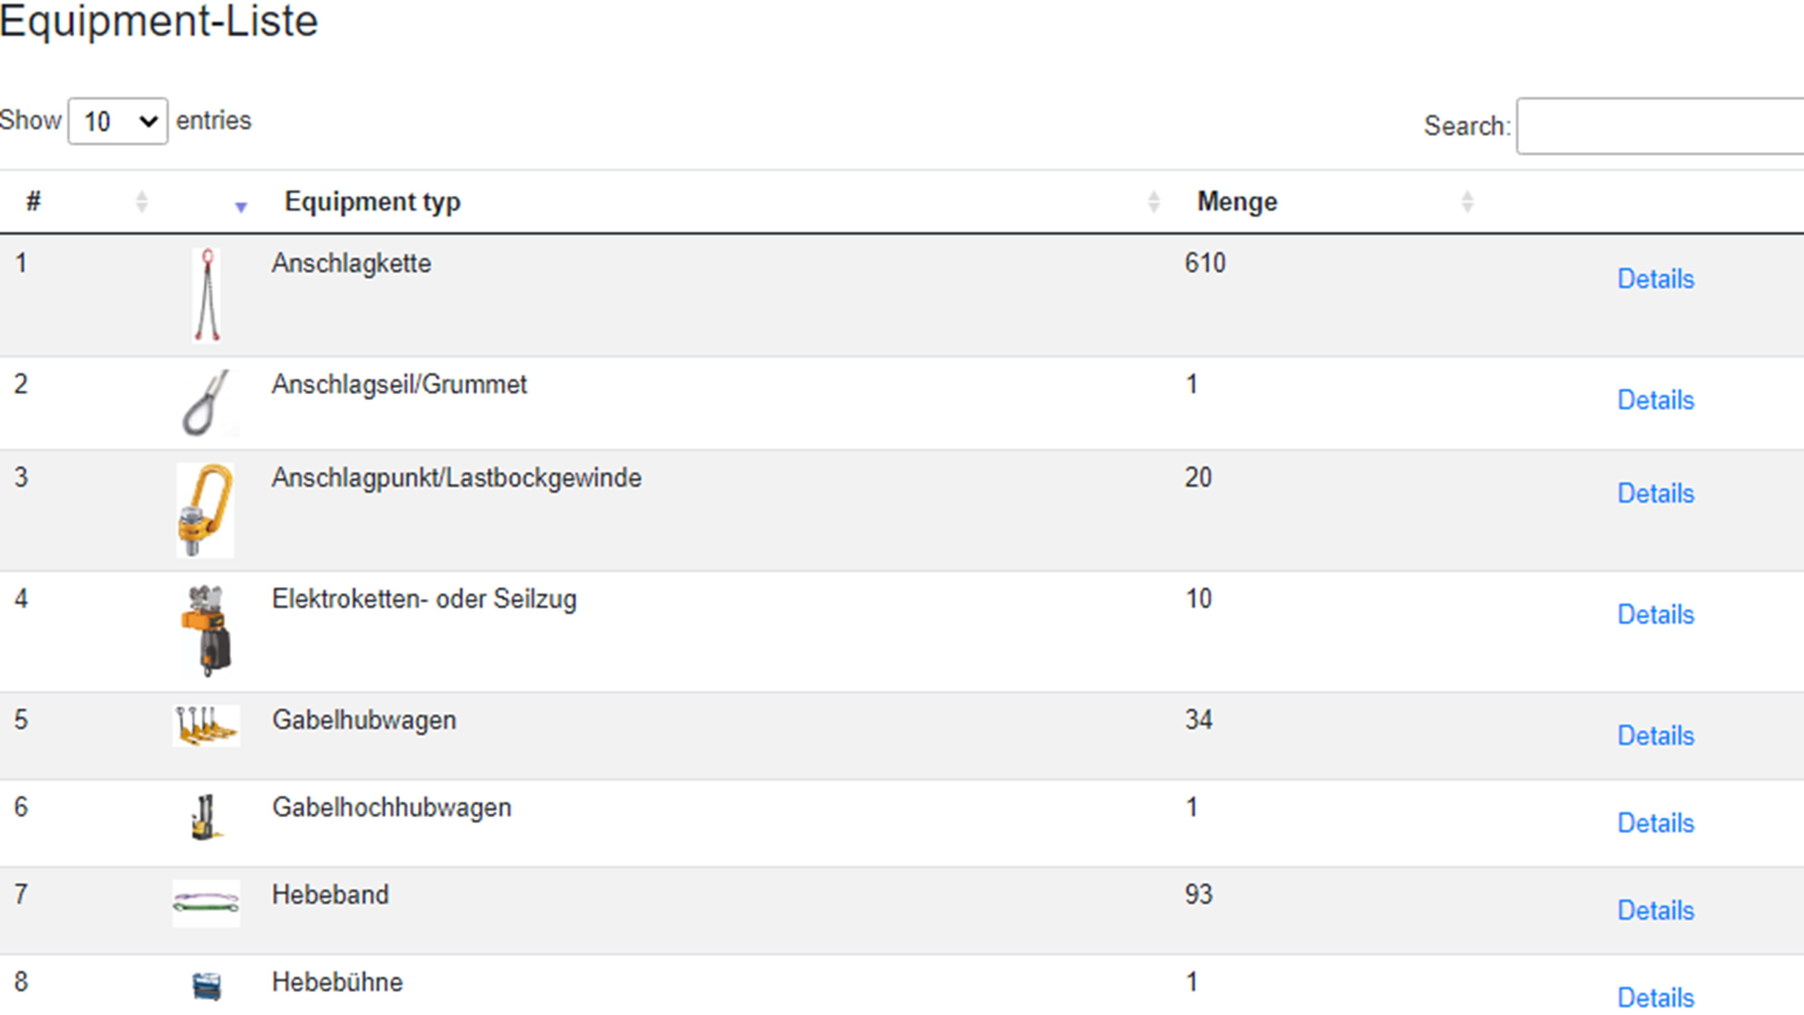The width and height of the screenshot is (1804, 1015).
Task: Open Details for Anschlagkette
Action: [1656, 279]
